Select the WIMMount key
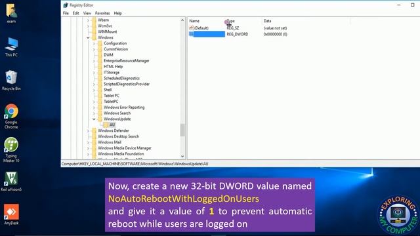Image resolution: width=420 pixels, height=236 pixels. click(107, 32)
